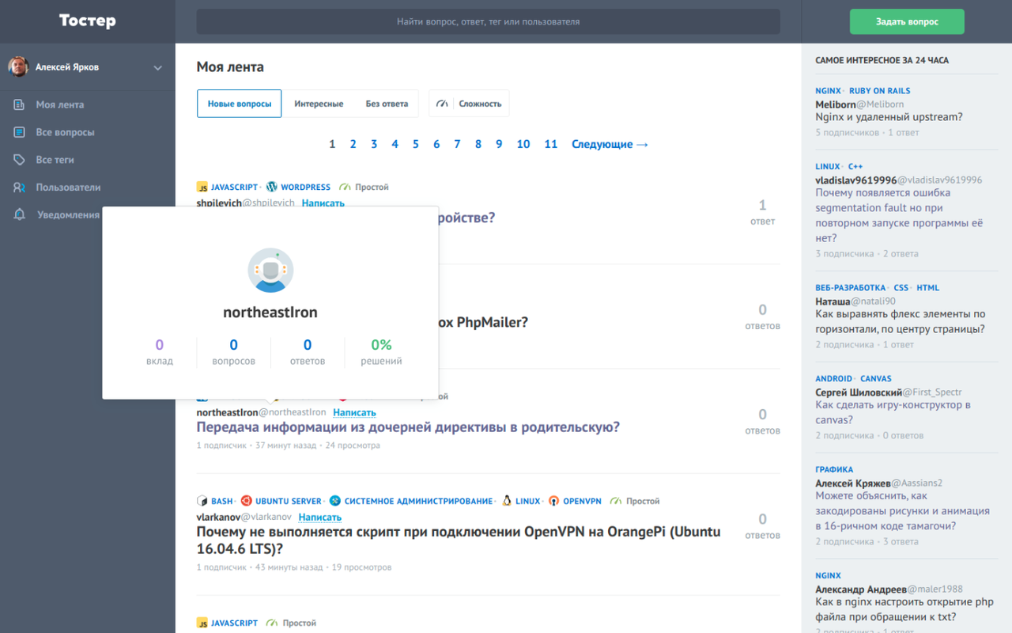
Task: Open the RUBY ON RAILS tag
Action: point(879,91)
